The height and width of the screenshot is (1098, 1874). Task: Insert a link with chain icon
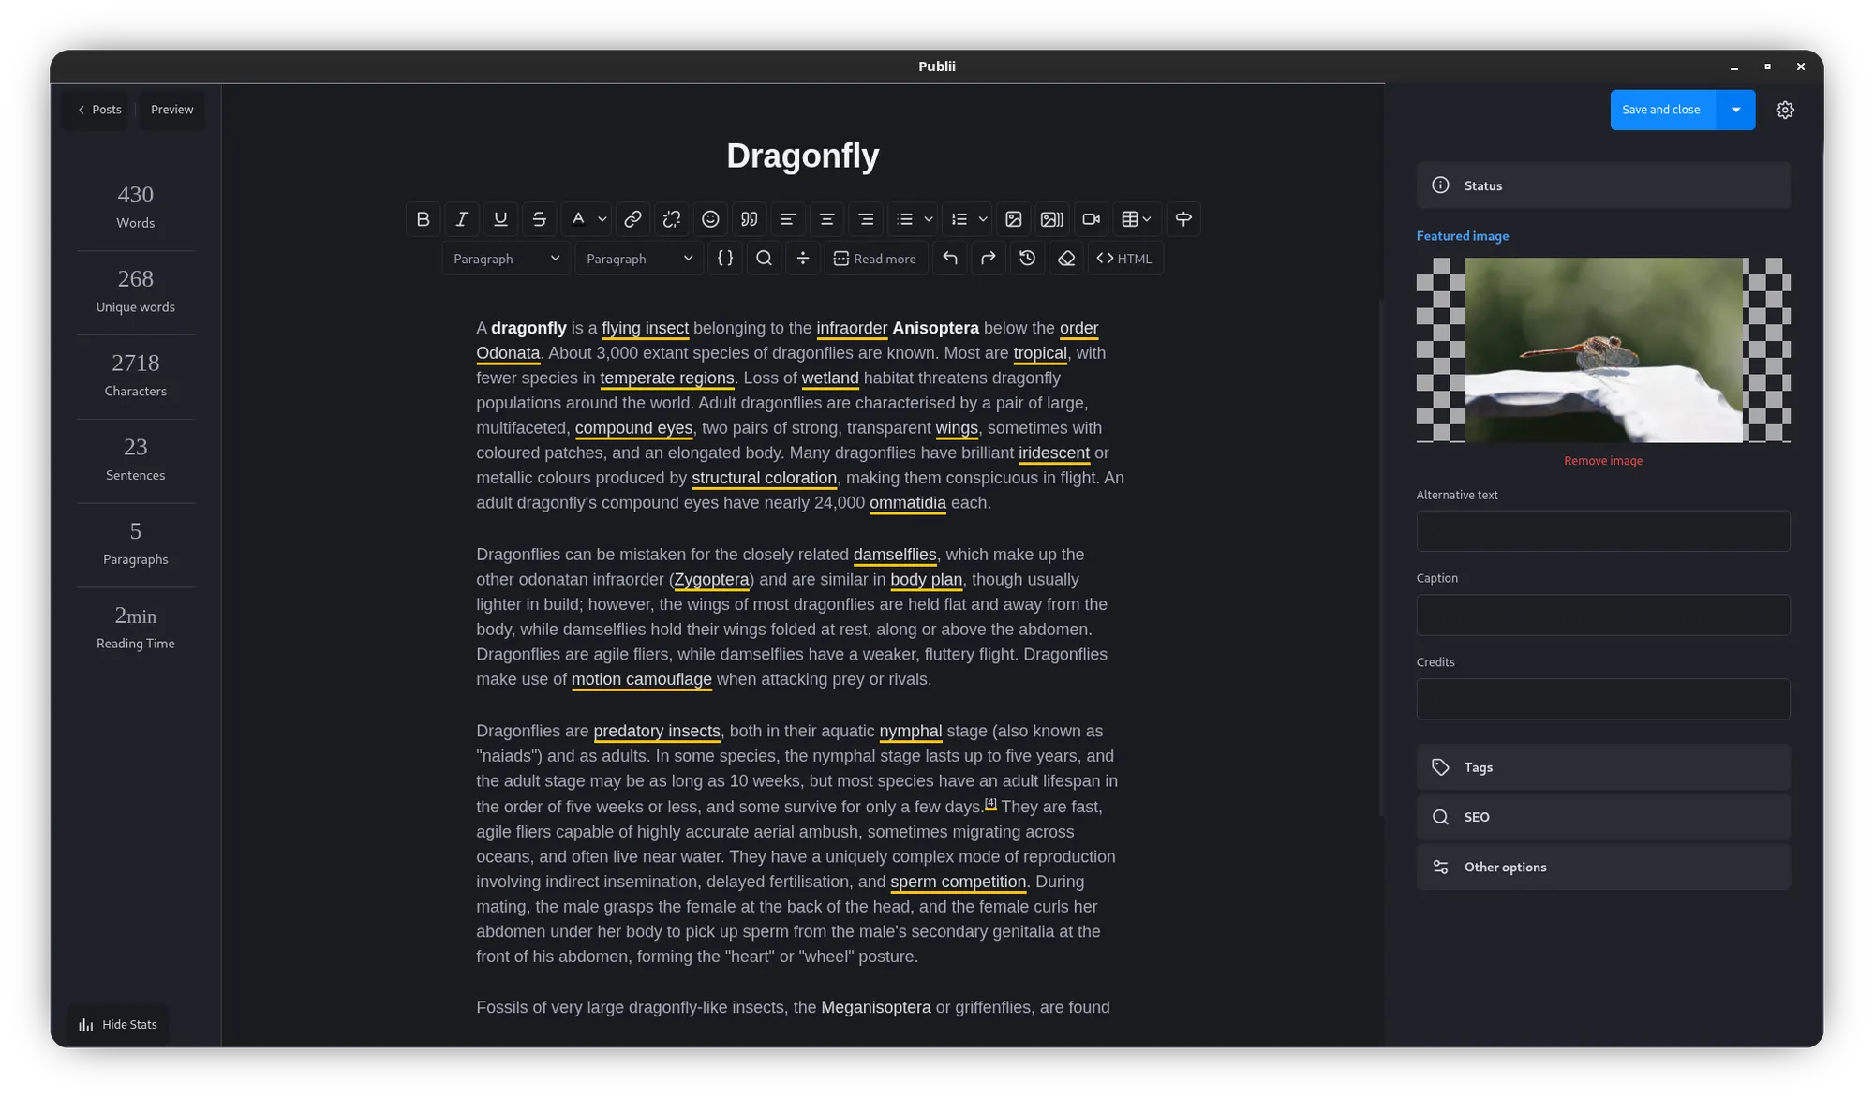pyautogui.click(x=632, y=219)
